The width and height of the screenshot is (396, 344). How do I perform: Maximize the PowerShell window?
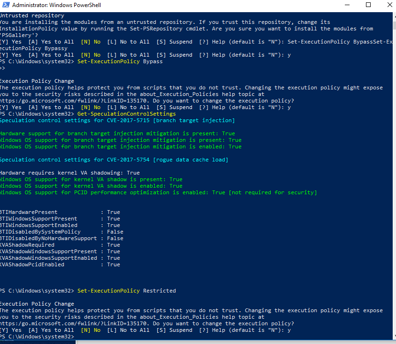[x=368, y=5]
